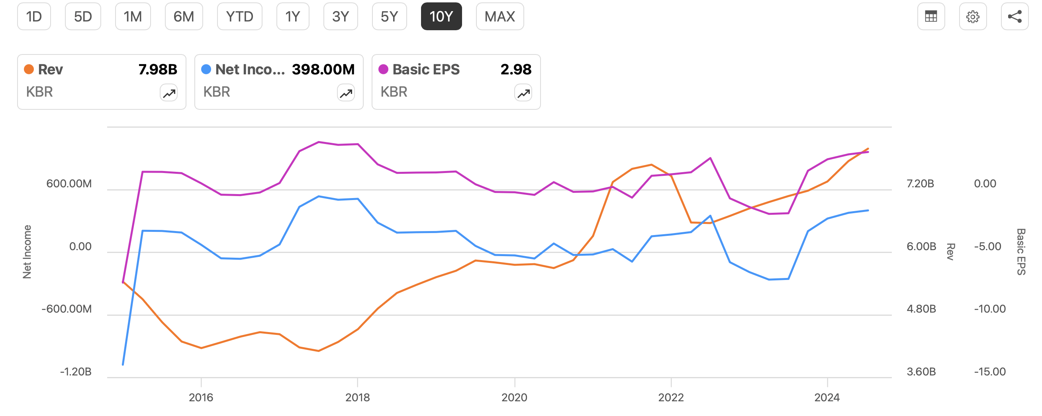
Task: Select the 6M time range button
Action: pos(184,17)
